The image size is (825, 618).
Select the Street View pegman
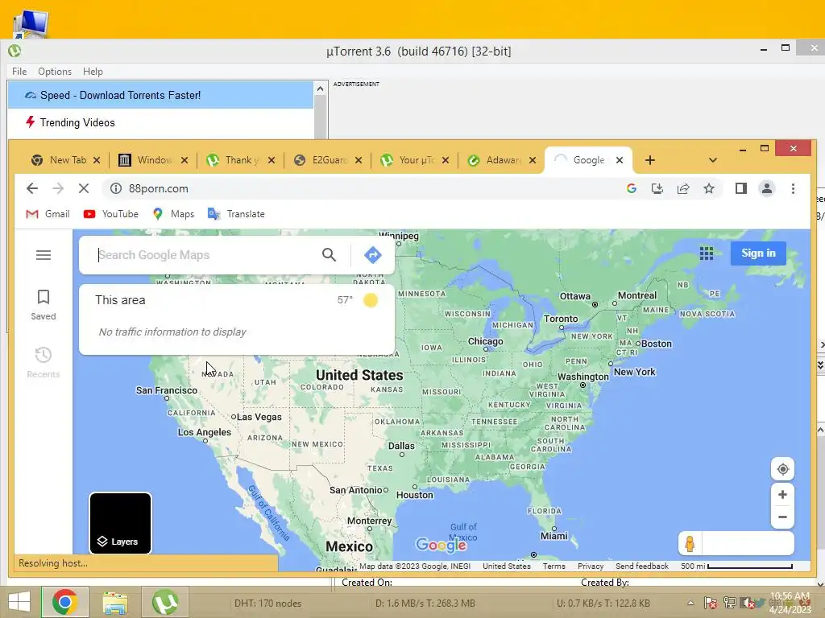point(690,543)
